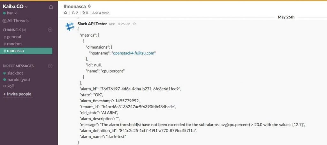The image size is (327, 145).
Task: Switch to the general channel
Action: [12, 37]
